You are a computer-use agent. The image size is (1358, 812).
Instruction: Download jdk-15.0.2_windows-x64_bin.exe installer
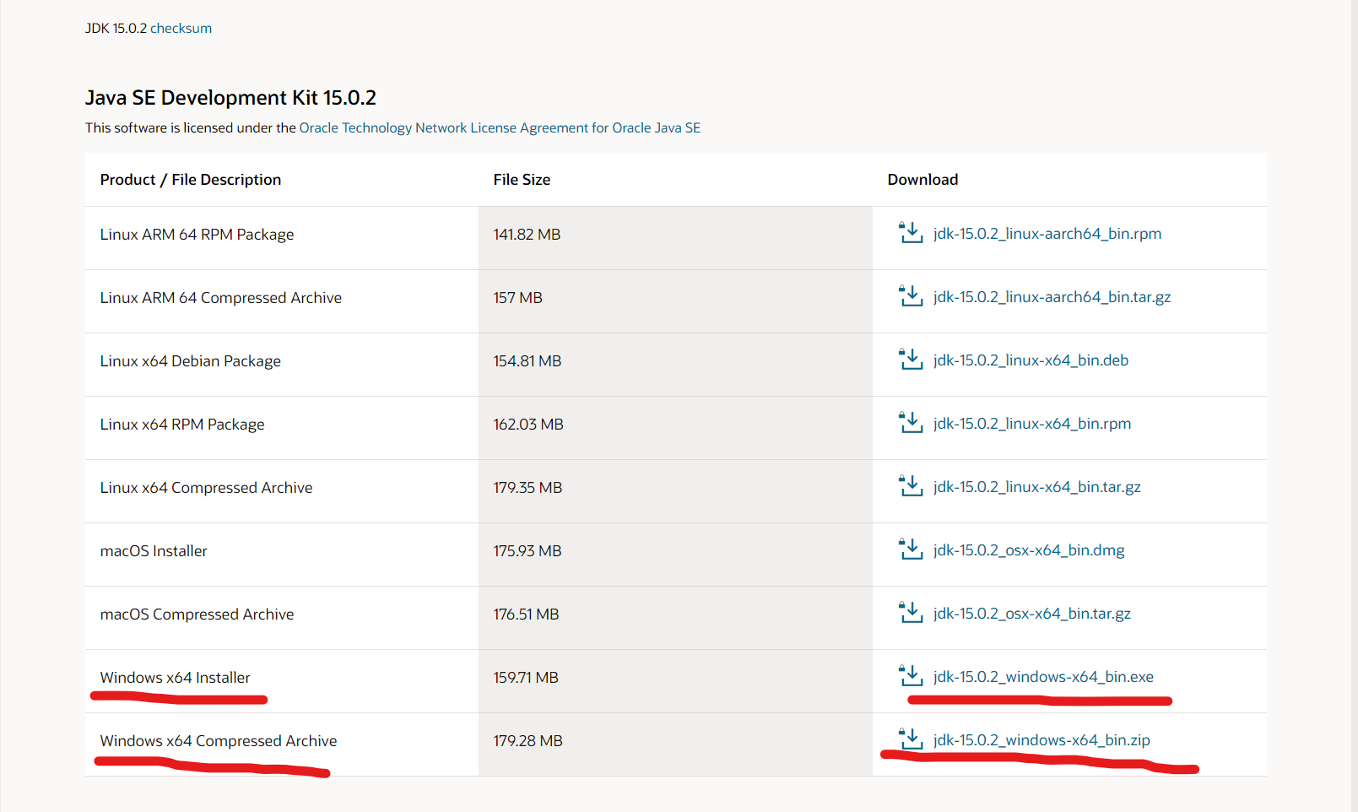click(1043, 677)
